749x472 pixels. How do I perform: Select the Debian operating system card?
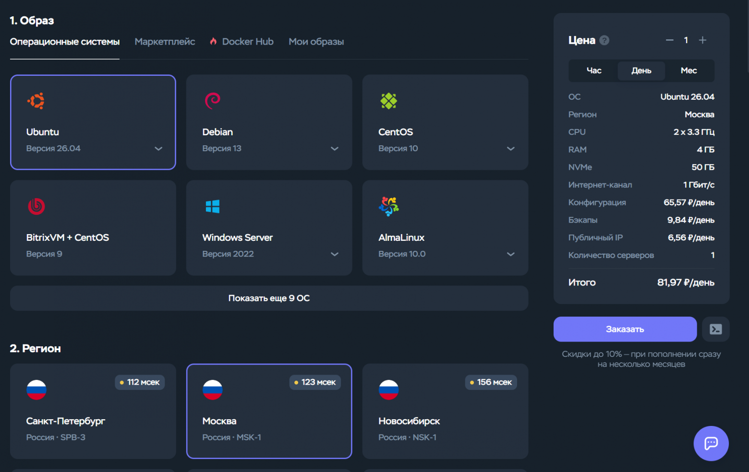click(x=269, y=122)
